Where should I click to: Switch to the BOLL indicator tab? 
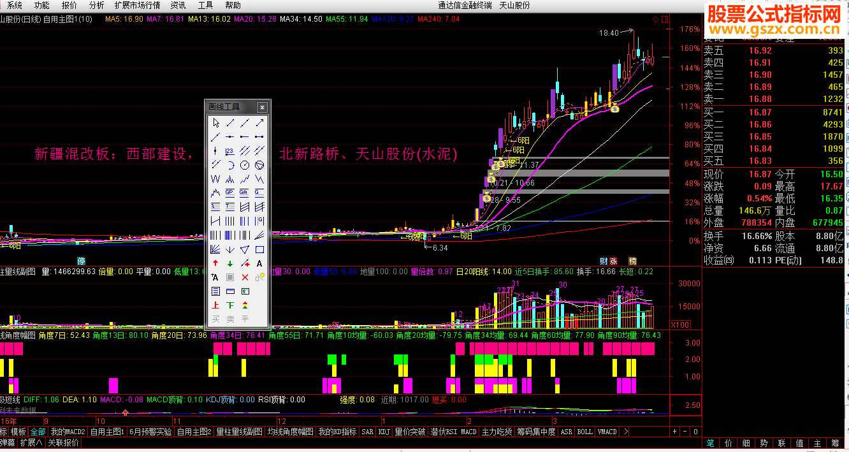[x=584, y=432]
